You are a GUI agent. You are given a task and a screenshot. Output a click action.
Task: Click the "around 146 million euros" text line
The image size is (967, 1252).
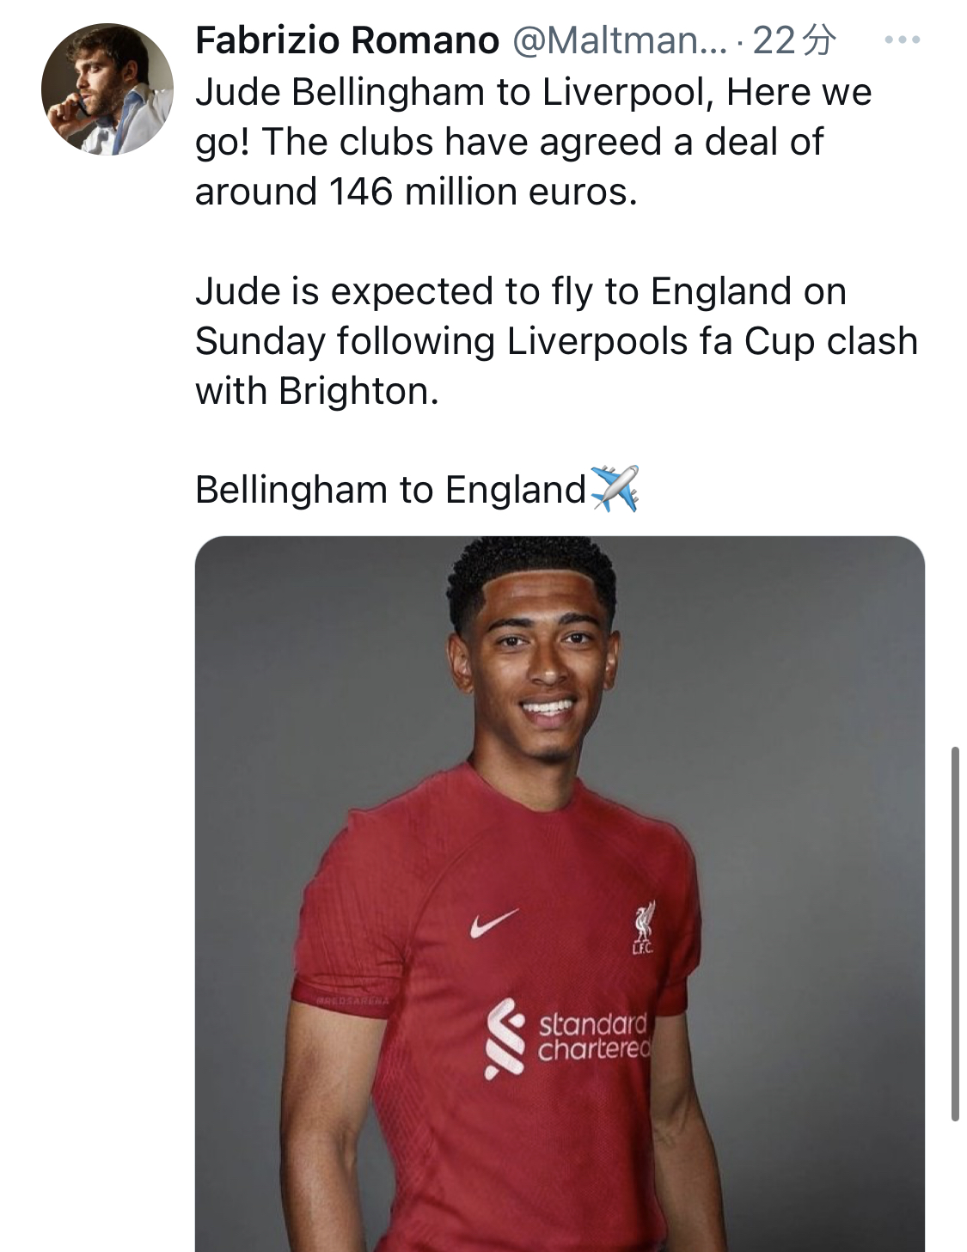pos(416,192)
